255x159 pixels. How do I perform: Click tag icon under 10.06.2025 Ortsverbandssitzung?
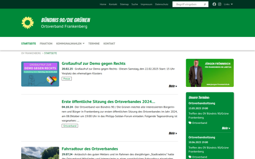(190, 157)
